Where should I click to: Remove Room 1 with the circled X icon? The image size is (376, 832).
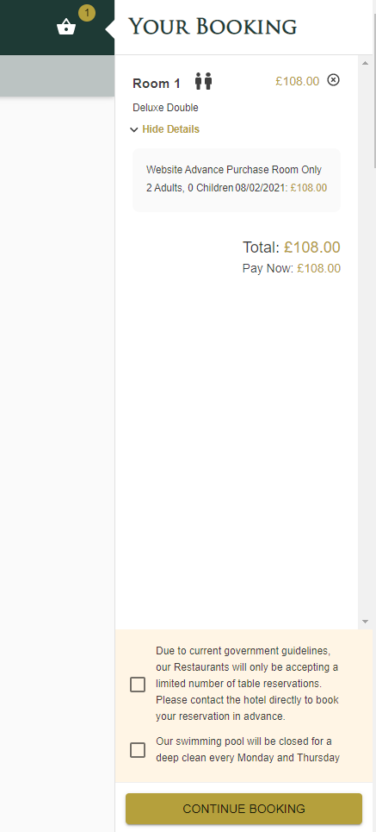333,80
